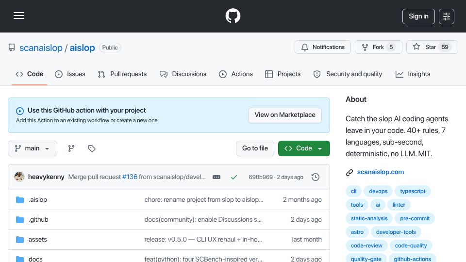
Task: Open the Pull requests tab
Action: click(x=122, y=74)
